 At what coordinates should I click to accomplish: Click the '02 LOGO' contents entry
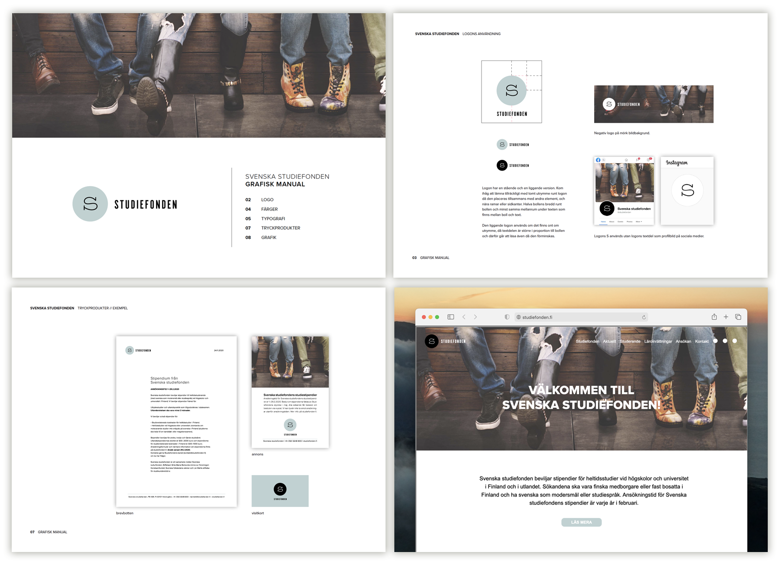[259, 200]
